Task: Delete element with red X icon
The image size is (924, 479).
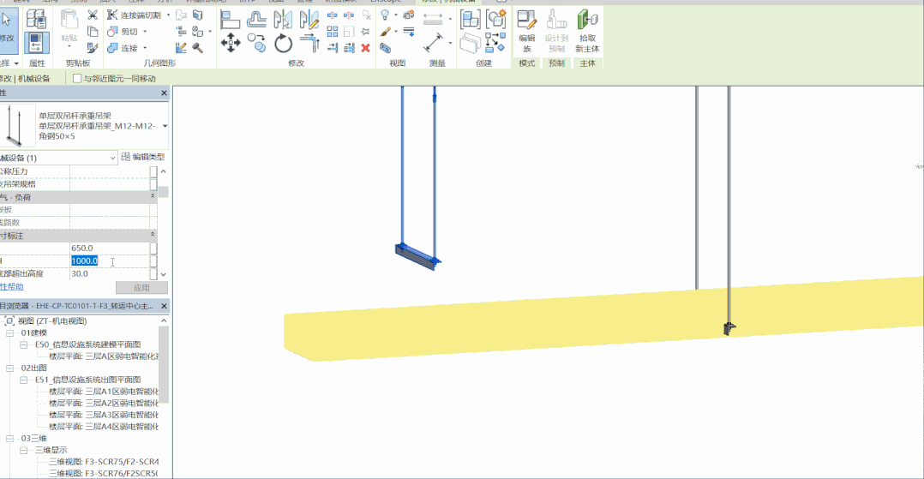Action: 365,48
